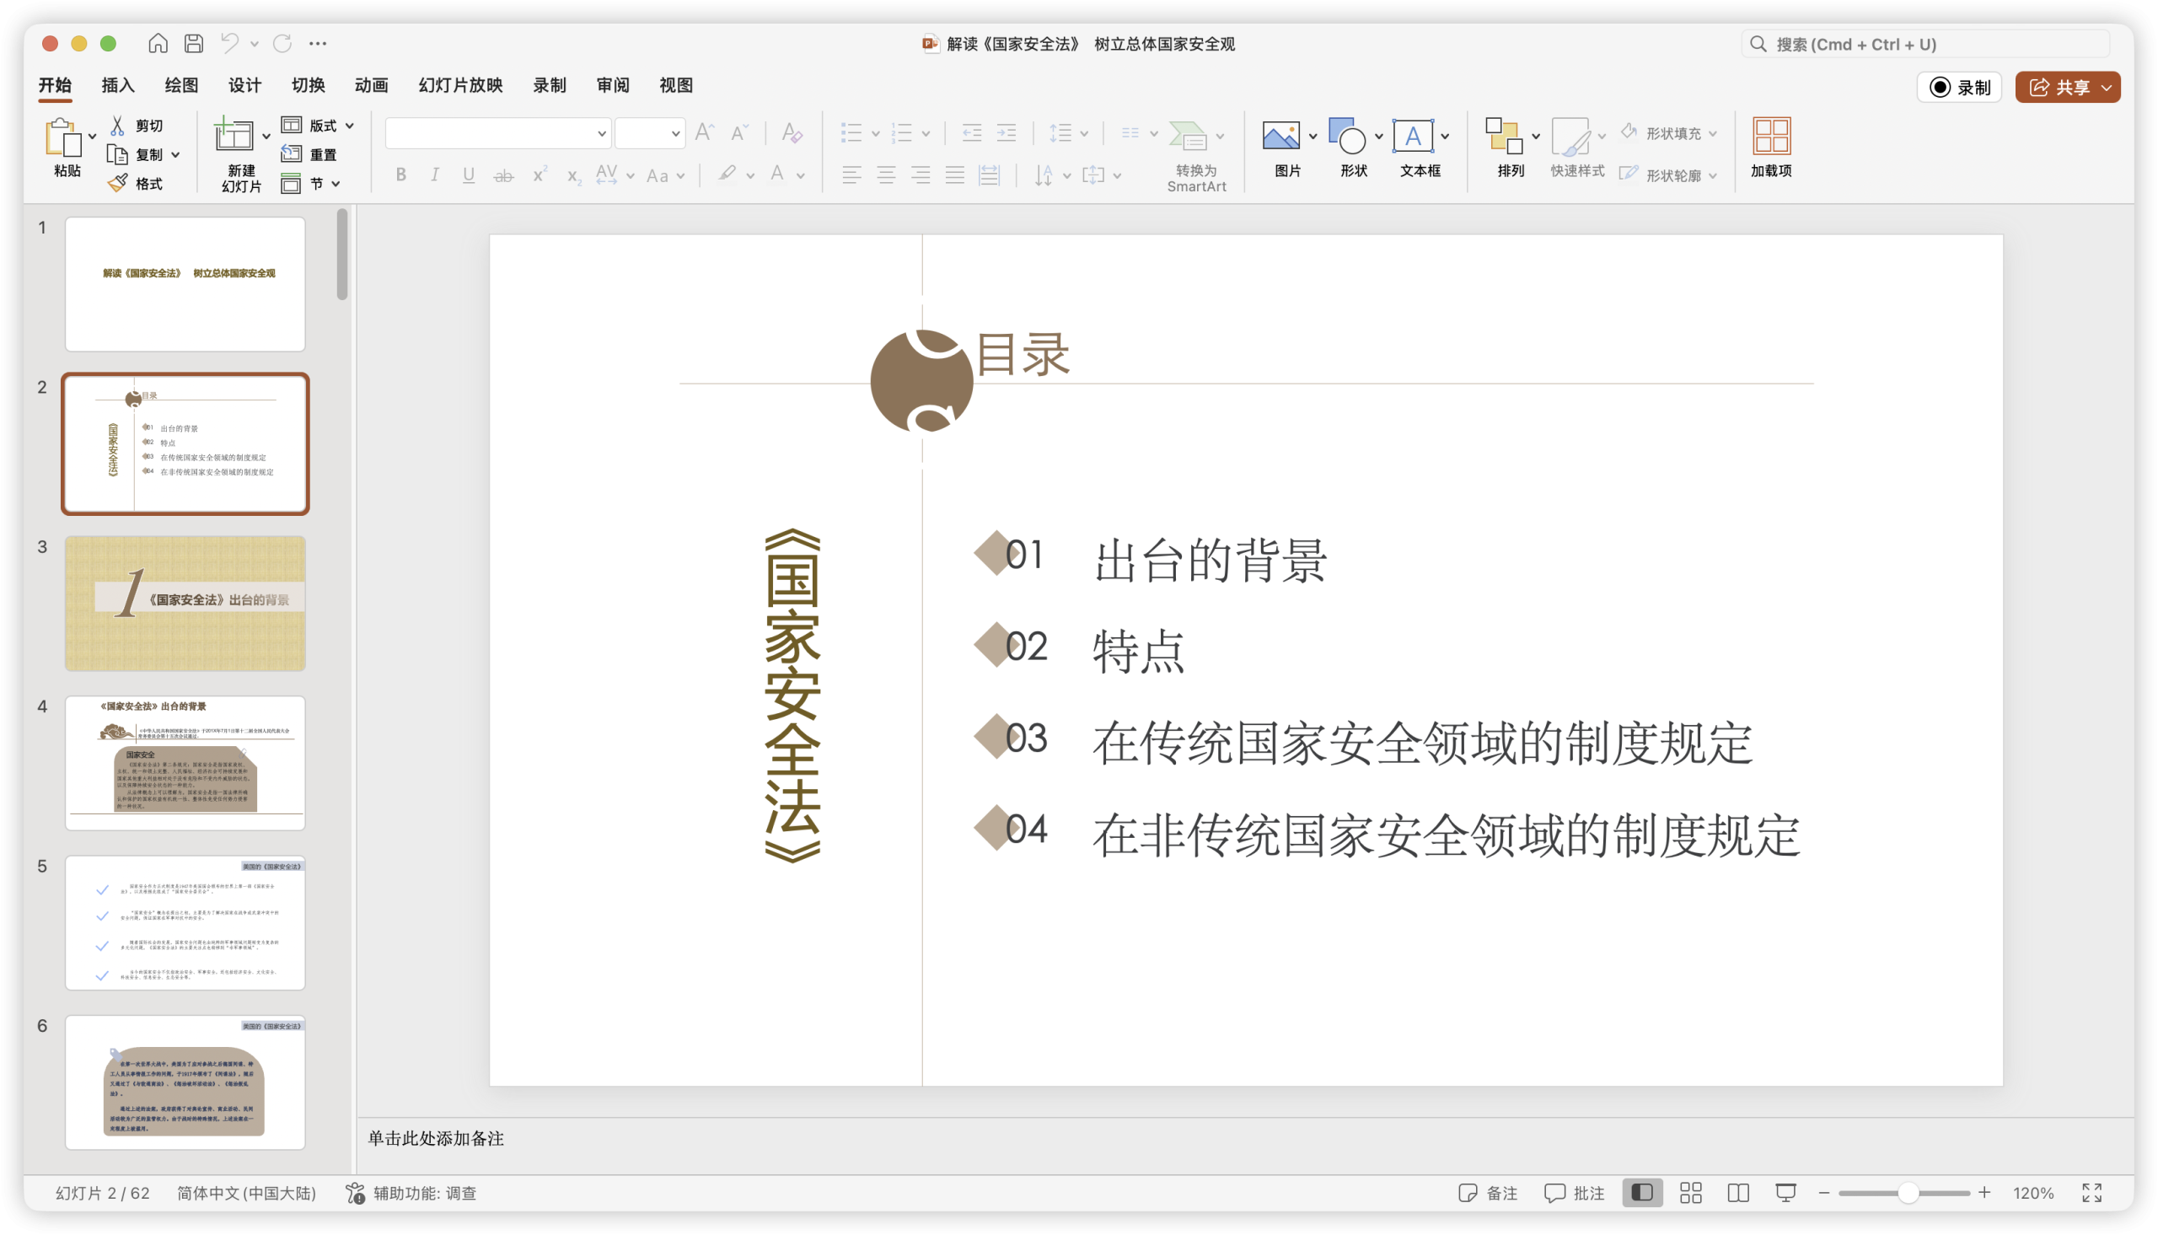Viewport: 2158px width, 1235px height.
Task: Insert a picture using 图片 icon
Action: (x=1280, y=136)
